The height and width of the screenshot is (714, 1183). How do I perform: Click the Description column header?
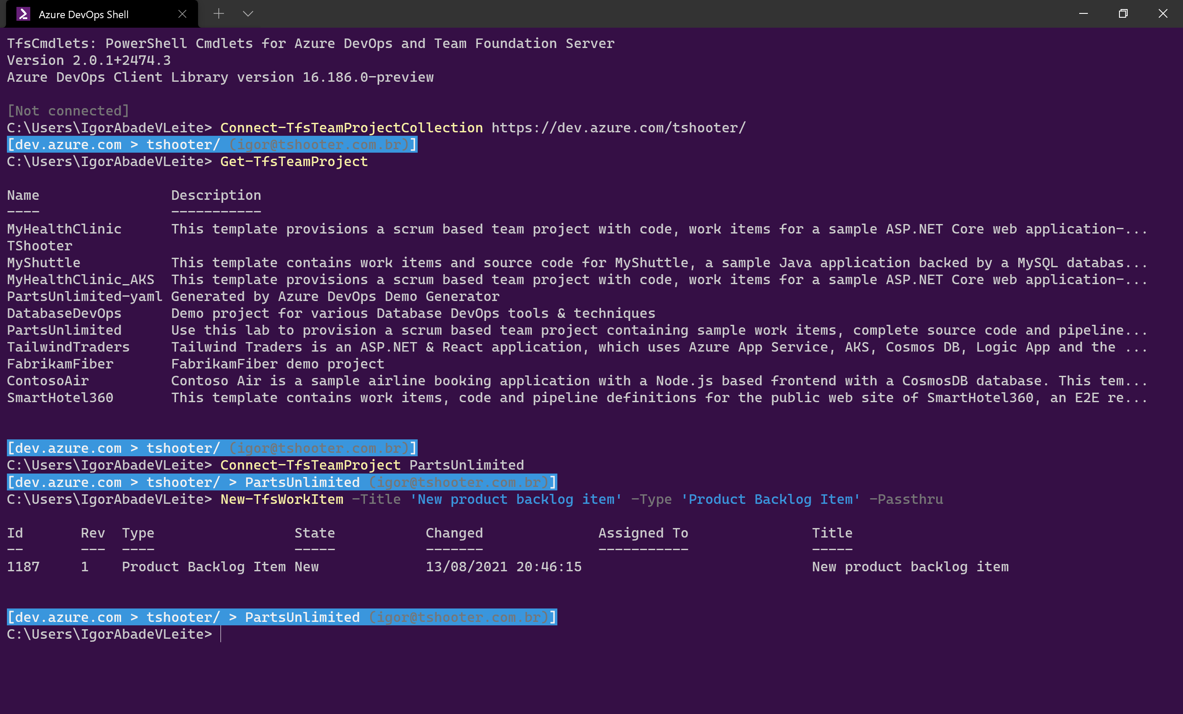[216, 195]
